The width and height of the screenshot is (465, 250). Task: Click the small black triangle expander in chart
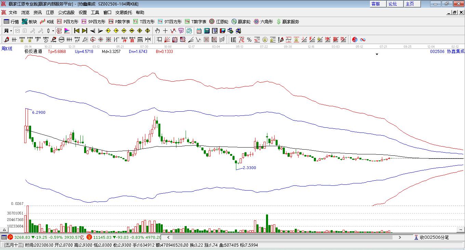[377, 54]
